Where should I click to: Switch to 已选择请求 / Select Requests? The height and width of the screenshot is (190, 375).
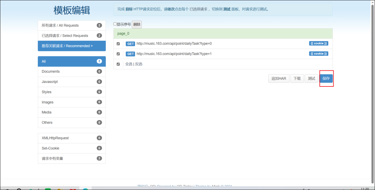(x=72, y=36)
